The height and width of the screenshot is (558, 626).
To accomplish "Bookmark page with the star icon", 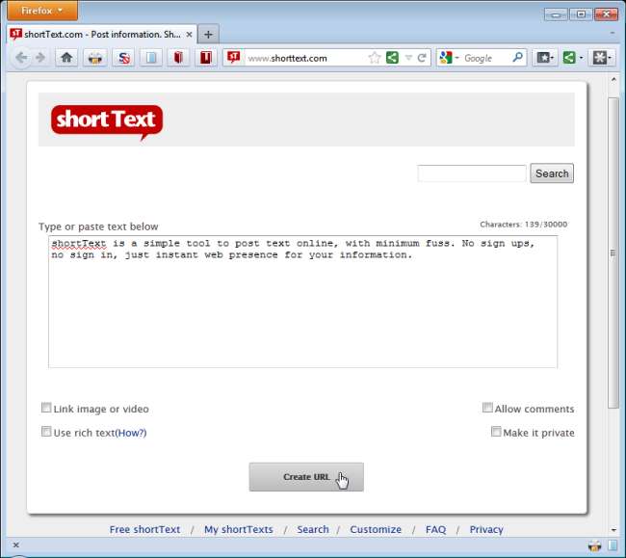I will point(375,58).
